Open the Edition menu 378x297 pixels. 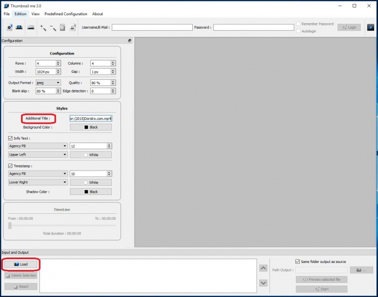(x=21, y=14)
